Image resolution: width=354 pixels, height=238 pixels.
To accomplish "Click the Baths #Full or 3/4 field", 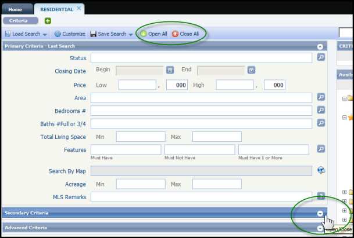I will pyautogui.click(x=201, y=124).
